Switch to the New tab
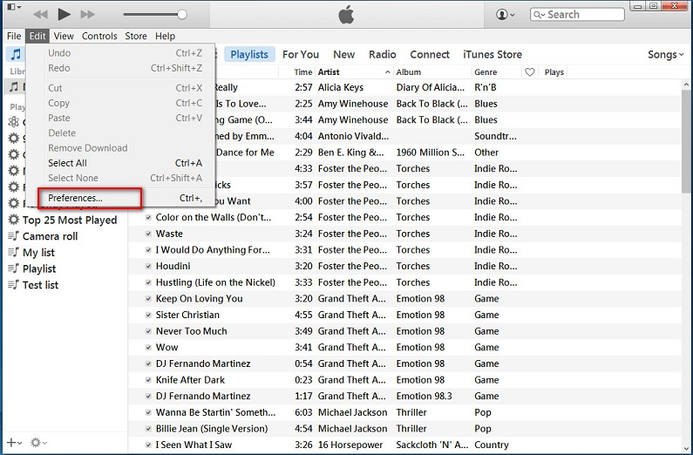 coord(343,54)
